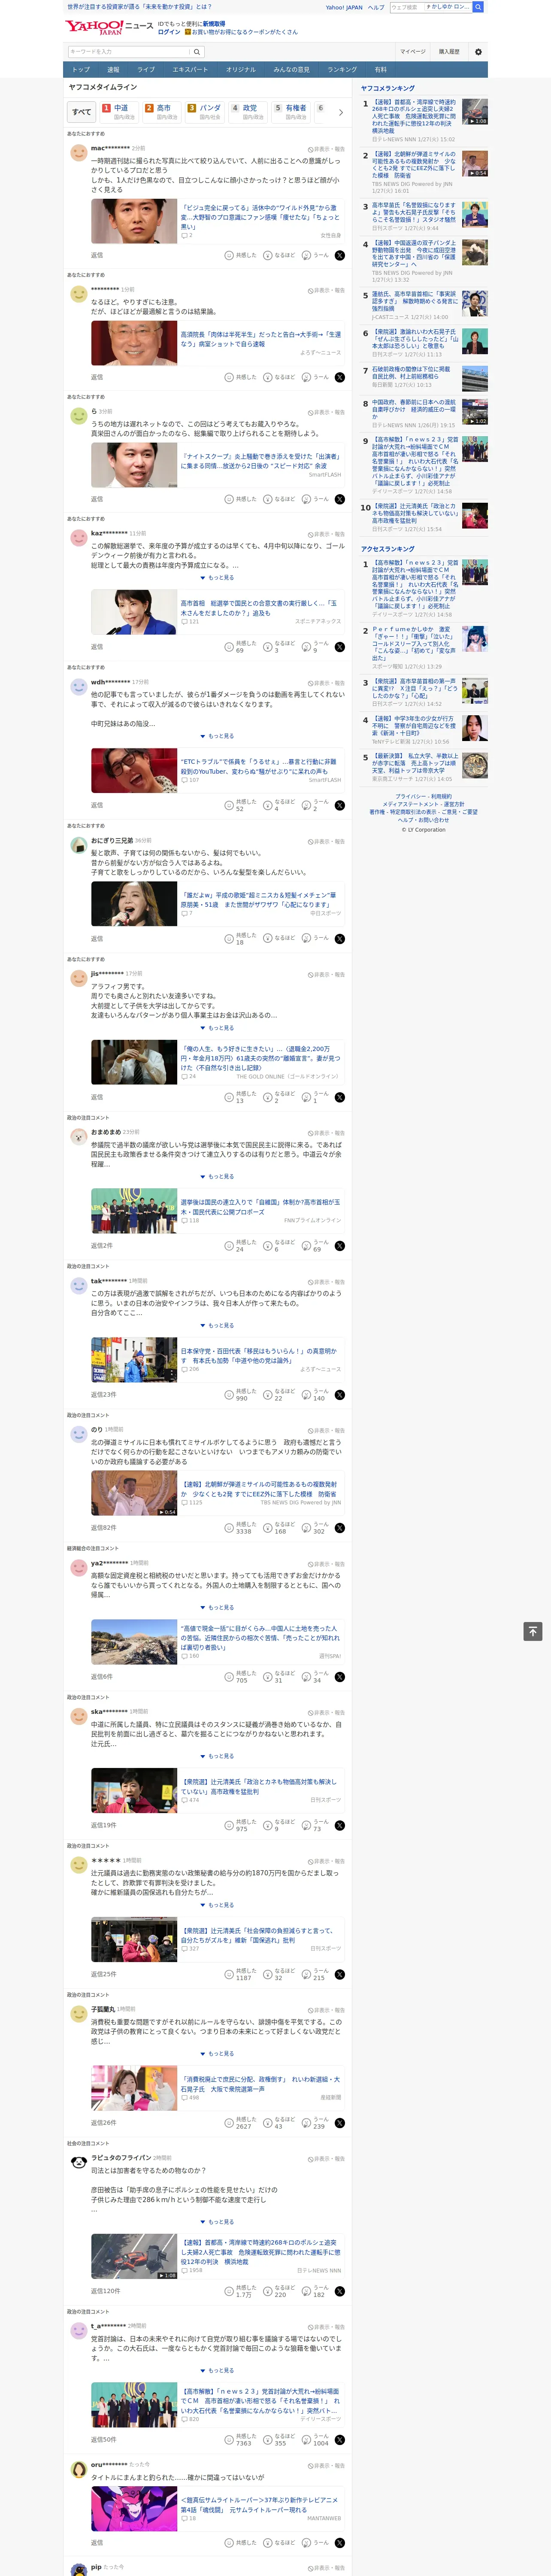Viewport: 551px width, 2576px height.
Task: Toggle 共感した with 69 on kaz's comment
Action: click(240, 647)
